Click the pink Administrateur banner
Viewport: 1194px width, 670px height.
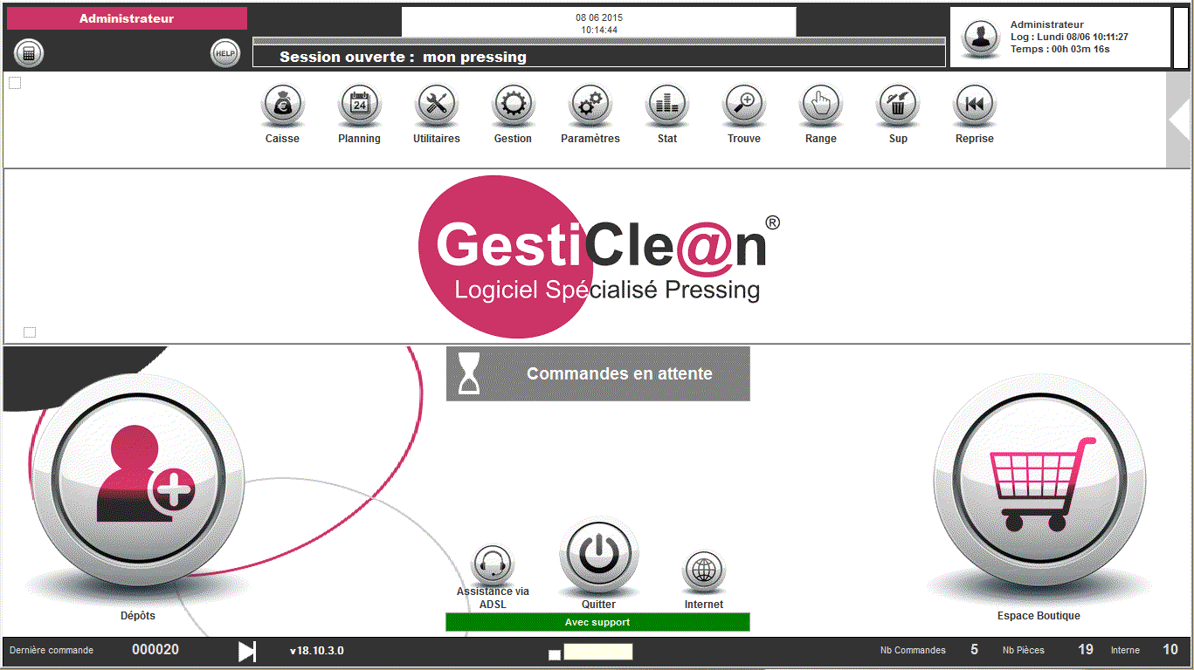coord(127,18)
